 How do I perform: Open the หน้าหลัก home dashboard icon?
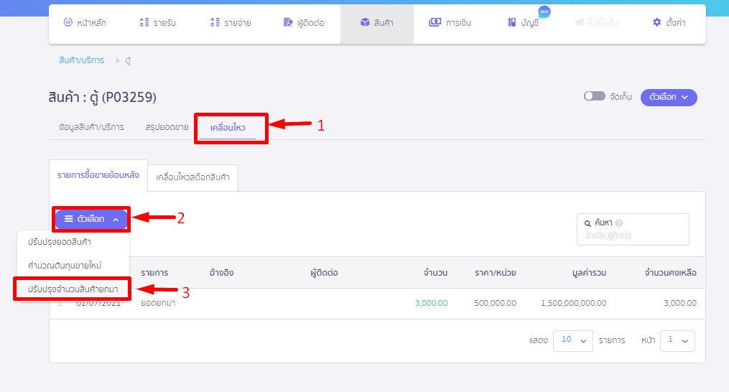[68, 23]
